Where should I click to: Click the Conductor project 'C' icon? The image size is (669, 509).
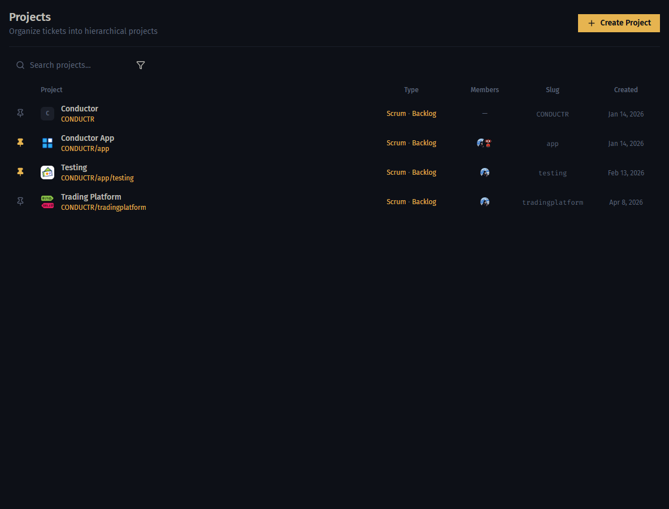tap(47, 114)
